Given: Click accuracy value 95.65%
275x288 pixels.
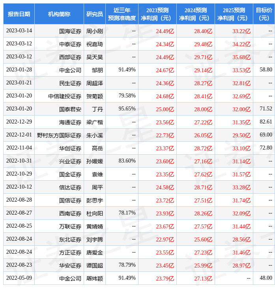Looking at the screenshot, I should click(127, 109).
